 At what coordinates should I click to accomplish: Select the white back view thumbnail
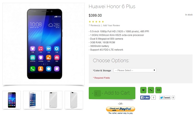point(53,100)
